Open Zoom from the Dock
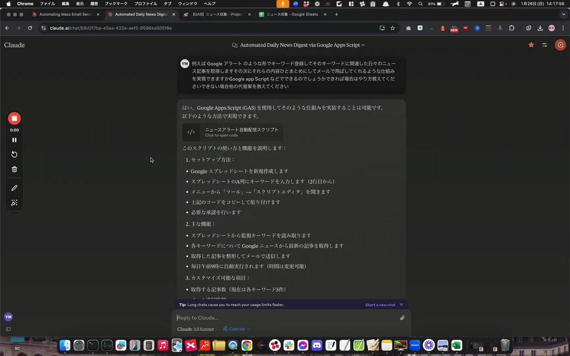570x356 pixels. tap(415, 345)
